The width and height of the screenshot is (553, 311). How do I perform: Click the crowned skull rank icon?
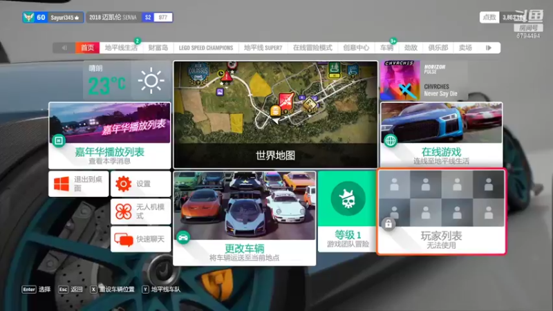pyautogui.click(x=348, y=198)
